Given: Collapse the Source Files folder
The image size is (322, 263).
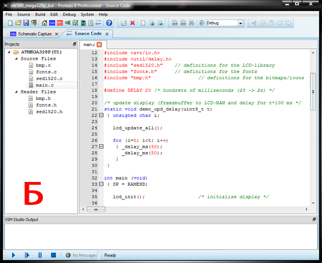Looking at the screenshot, I should [x=17, y=58].
